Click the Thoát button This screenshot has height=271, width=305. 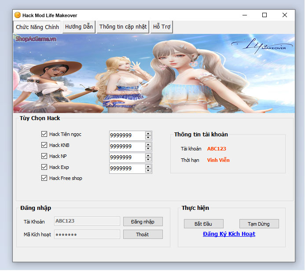pyautogui.click(x=143, y=234)
